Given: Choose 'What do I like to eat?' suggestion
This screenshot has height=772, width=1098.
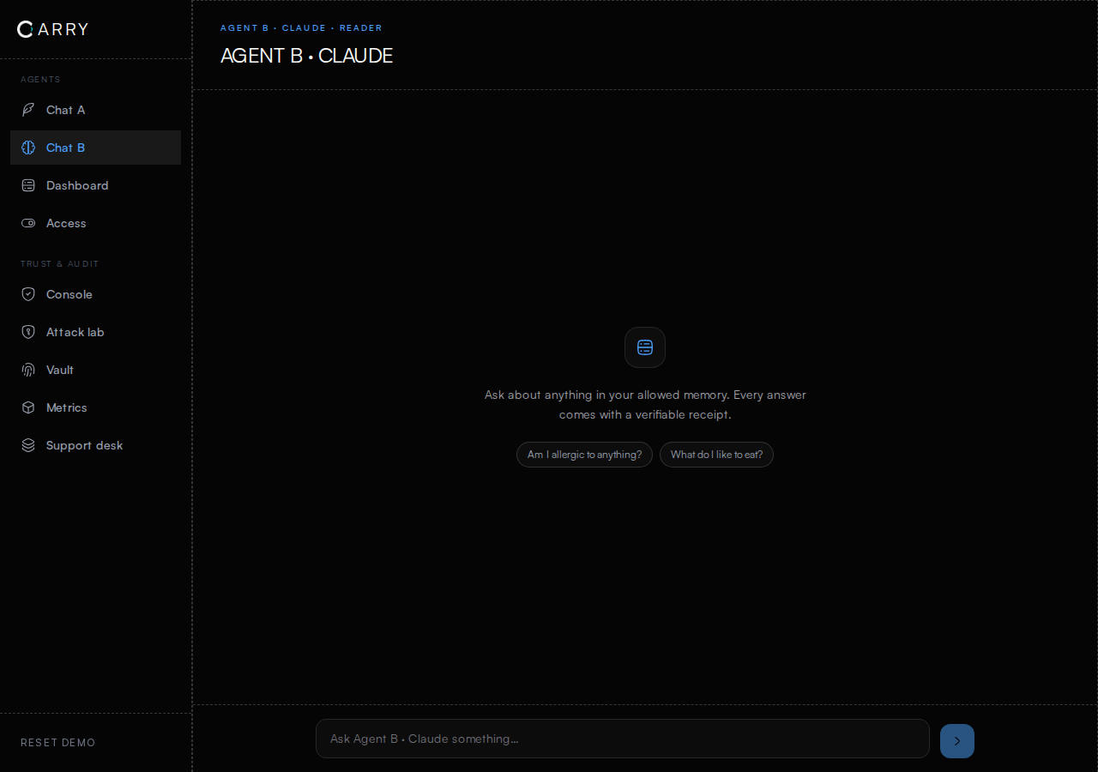Looking at the screenshot, I should pyautogui.click(x=716, y=455).
